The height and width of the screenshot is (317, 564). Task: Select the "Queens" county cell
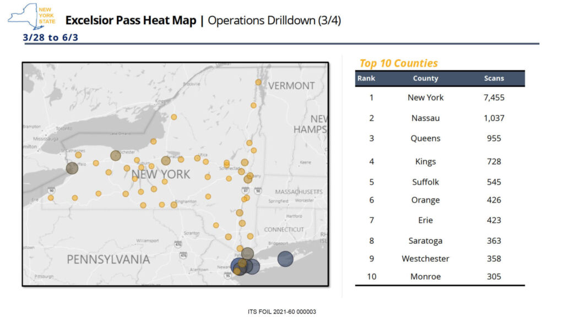click(x=426, y=138)
